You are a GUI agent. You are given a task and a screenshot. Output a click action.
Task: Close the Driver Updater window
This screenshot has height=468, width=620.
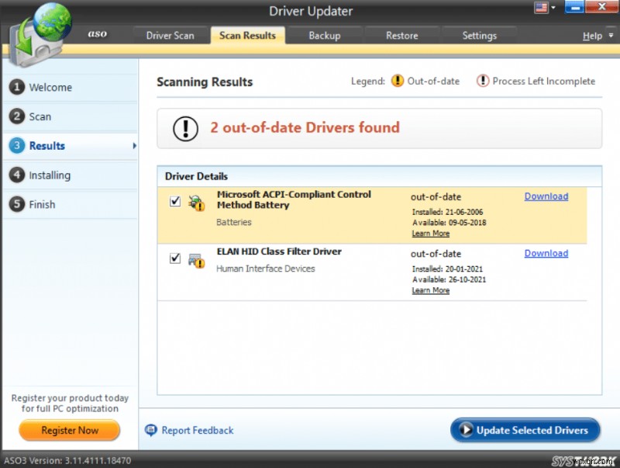[x=601, y=8]
